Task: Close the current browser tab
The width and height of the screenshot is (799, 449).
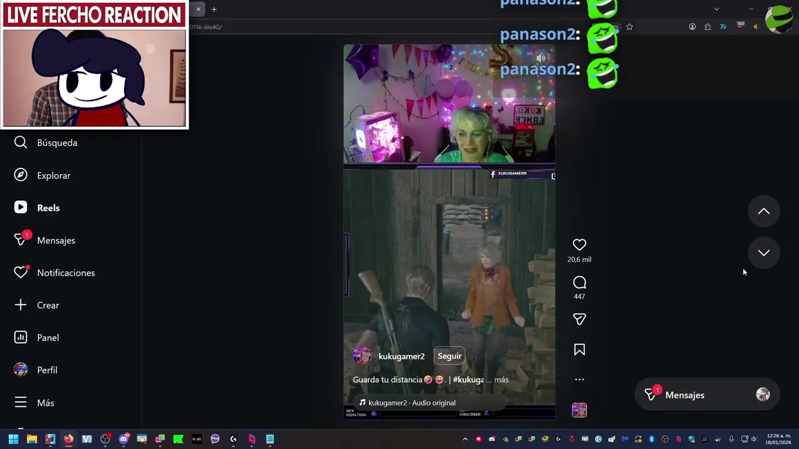Action: point(199,9)
